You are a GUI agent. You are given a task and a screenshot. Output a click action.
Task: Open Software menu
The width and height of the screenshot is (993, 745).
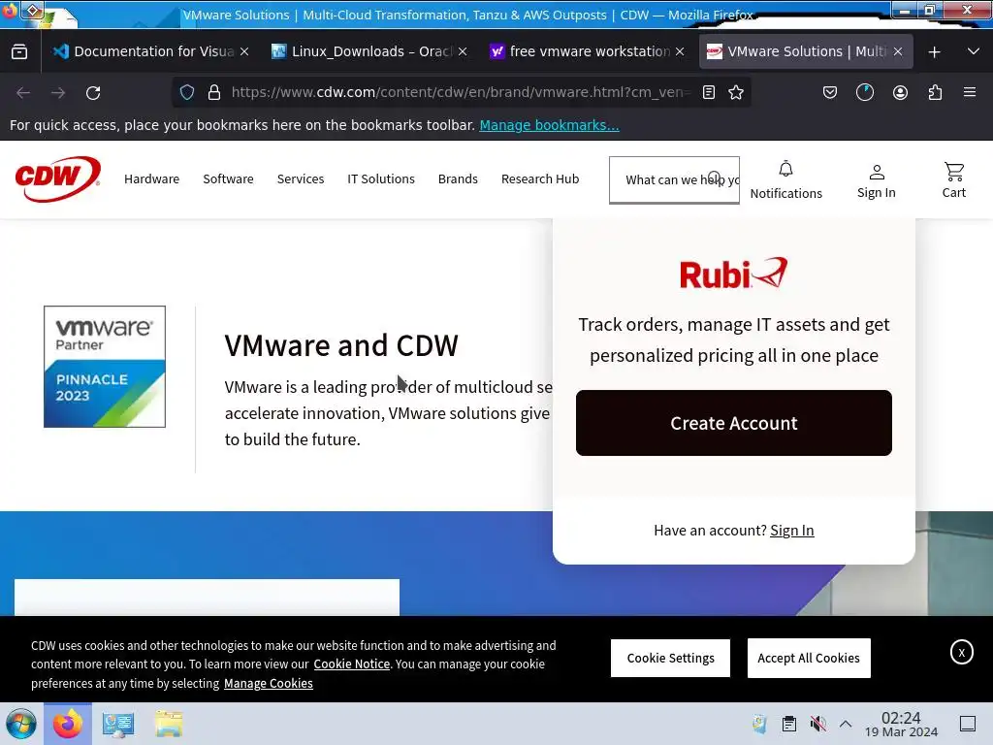tap(228, 179)
